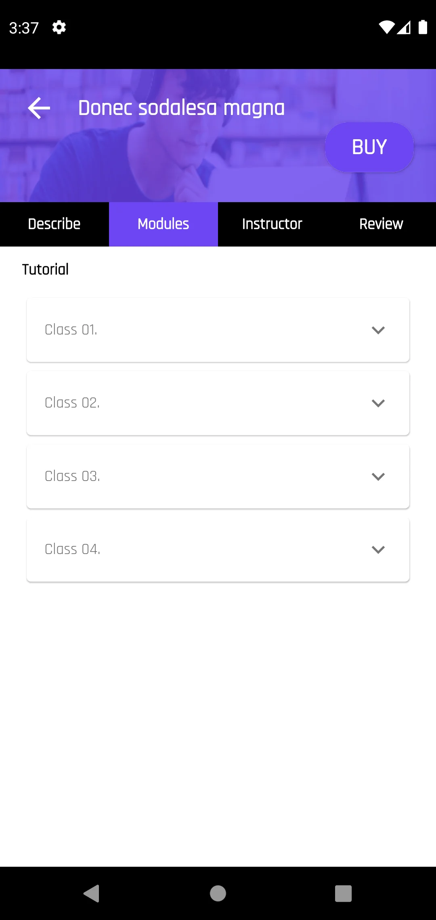Expand Class 04 chevron
436x920 pixels.
(378, 550)
